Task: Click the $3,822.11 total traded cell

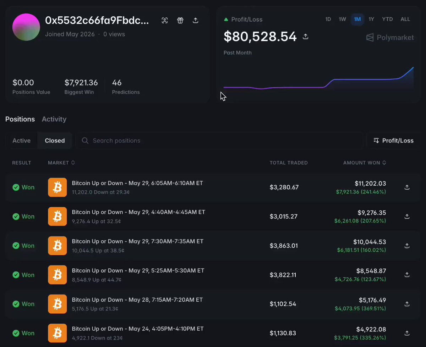Action: pyautogui.click(x=283, y=275)
